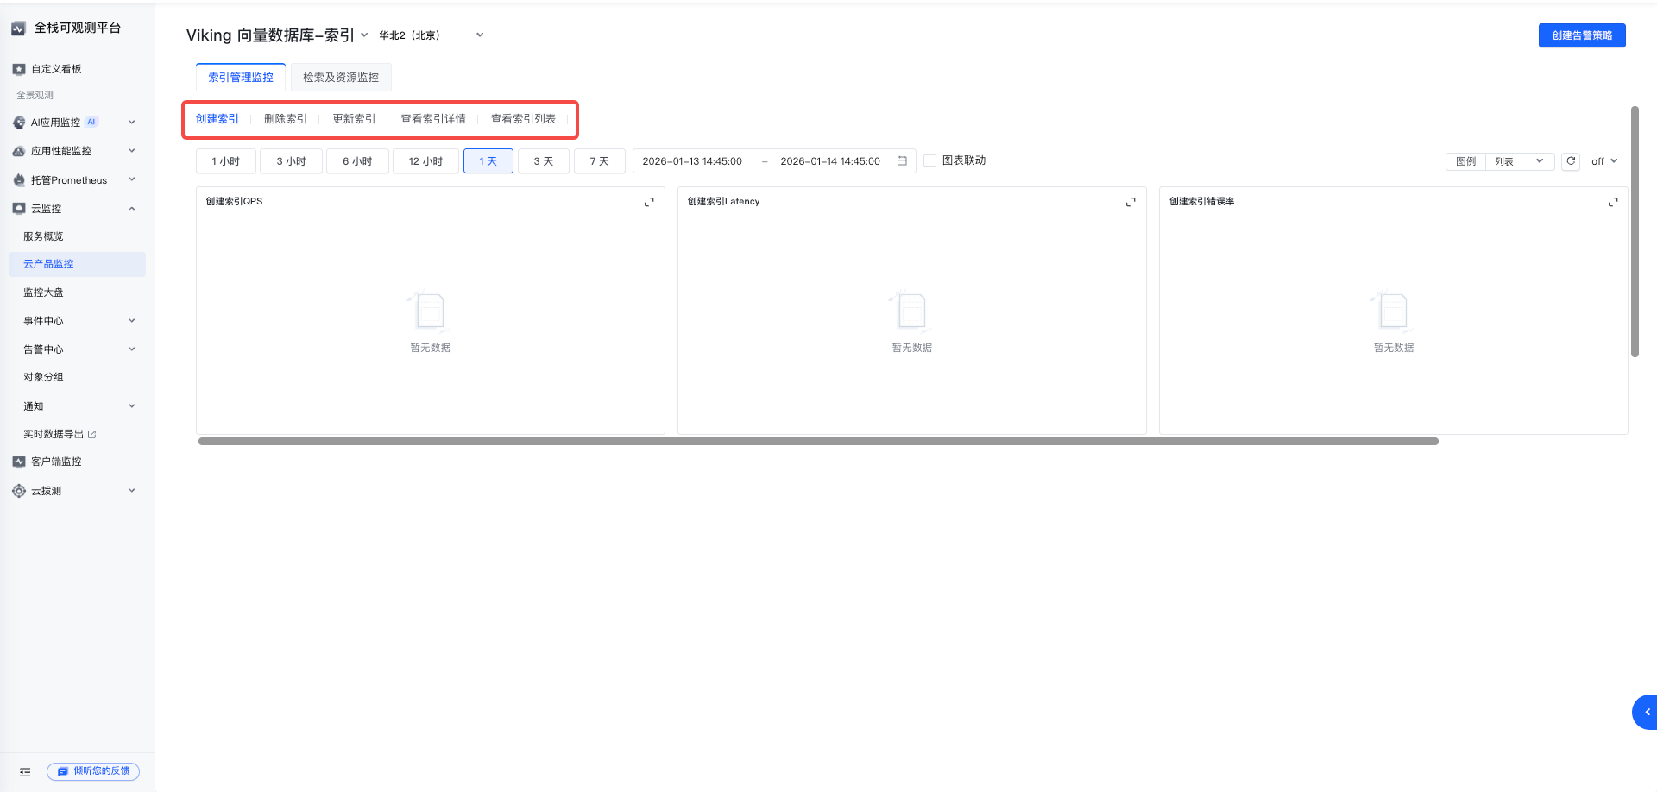Expand the 创建索引错误率 chart to fullscreen
Screen dimensions: 1657x792
coord(1613,202)
